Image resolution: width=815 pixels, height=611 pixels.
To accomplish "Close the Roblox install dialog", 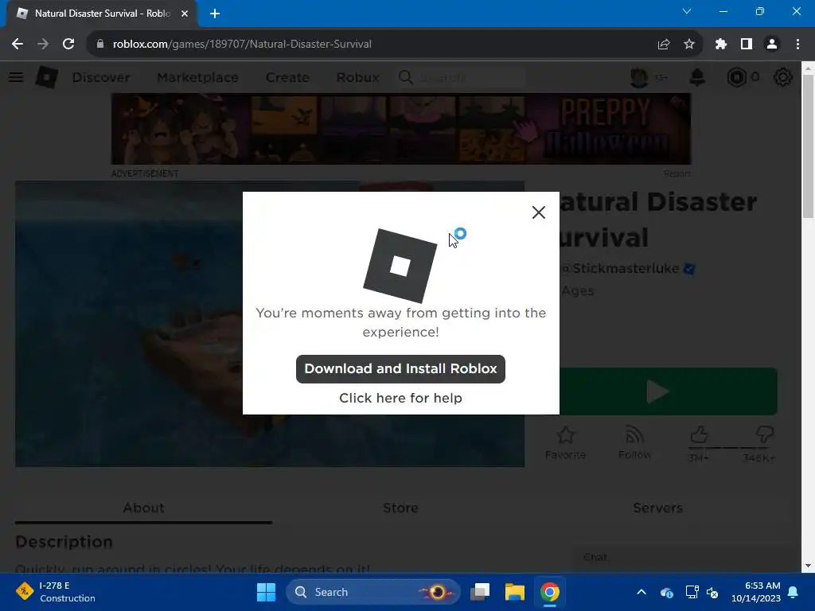I will 539,212.
